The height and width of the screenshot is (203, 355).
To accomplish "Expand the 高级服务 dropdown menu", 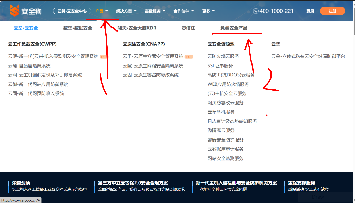I will tap(155, 11).
